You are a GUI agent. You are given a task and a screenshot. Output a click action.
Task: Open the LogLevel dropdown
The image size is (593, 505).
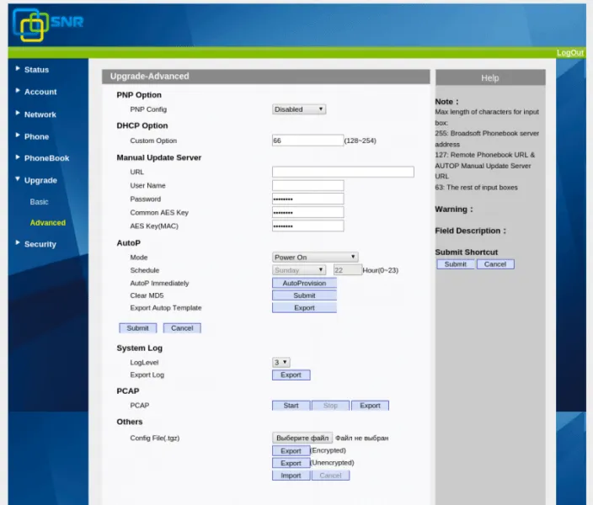[x=281, y=363]
